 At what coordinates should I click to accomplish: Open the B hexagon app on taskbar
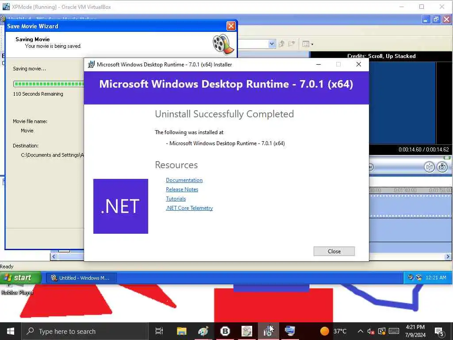tap(225, 331)
